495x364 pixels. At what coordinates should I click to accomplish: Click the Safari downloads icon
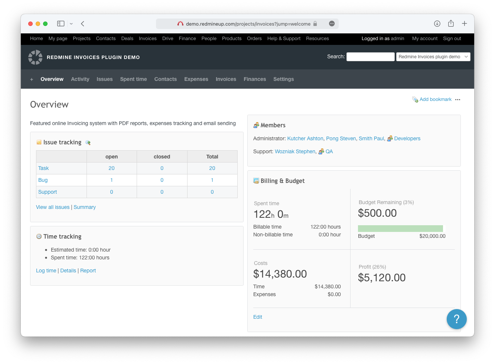437,24
